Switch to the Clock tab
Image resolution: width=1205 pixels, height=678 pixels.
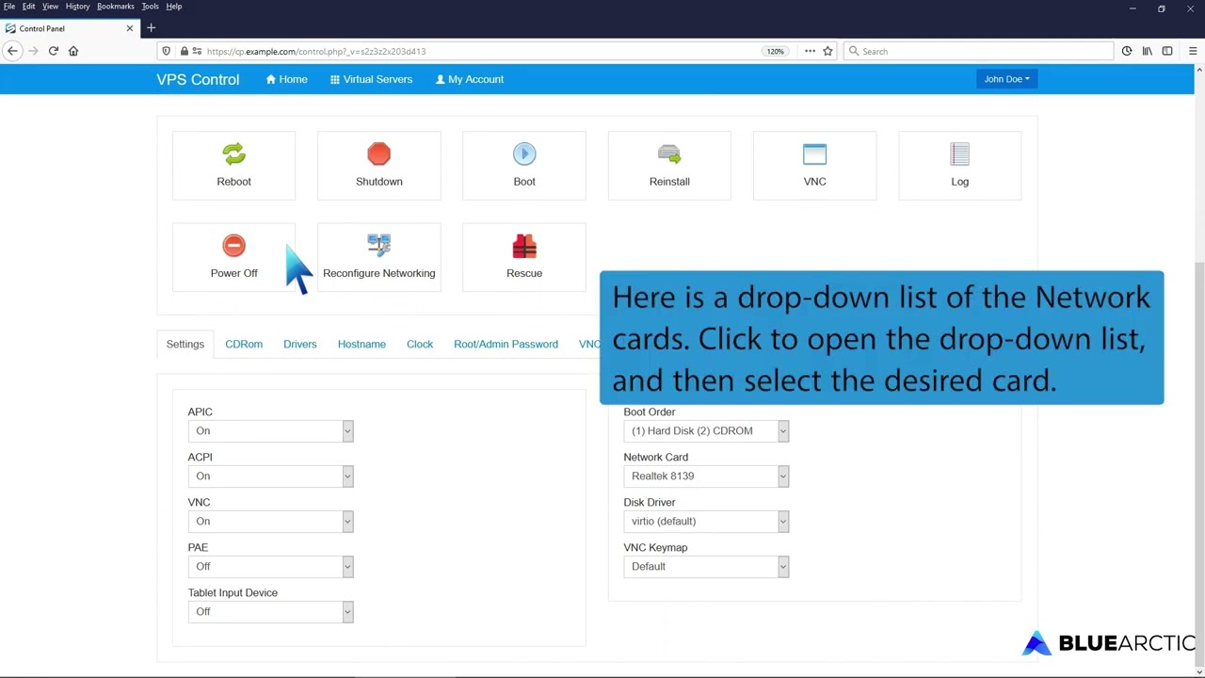click(420, 344)
